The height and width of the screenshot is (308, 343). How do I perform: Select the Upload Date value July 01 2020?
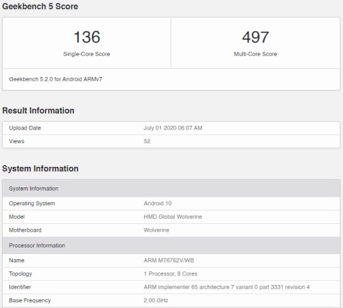pos(173,128)
